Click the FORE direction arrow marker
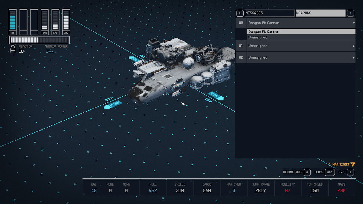Image resolution: width=363 pixels, height=204 pixels. tap(113, 105)
